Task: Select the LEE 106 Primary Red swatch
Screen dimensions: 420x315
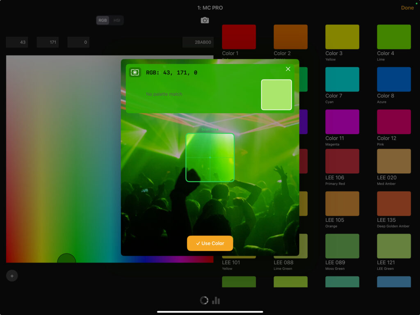Action: [342, 161]
